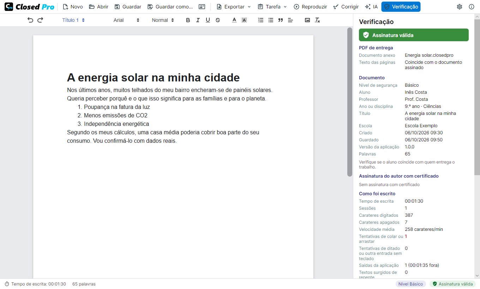Screen dimensions: 480x289
Task: Choose Guardar como... to save a copy
Action: point(170,7)
